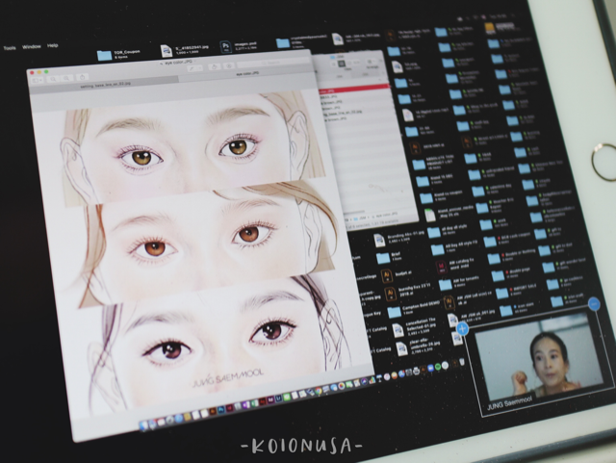
Task: Open the Tools menu in menu bar
Action: [9, 46]
